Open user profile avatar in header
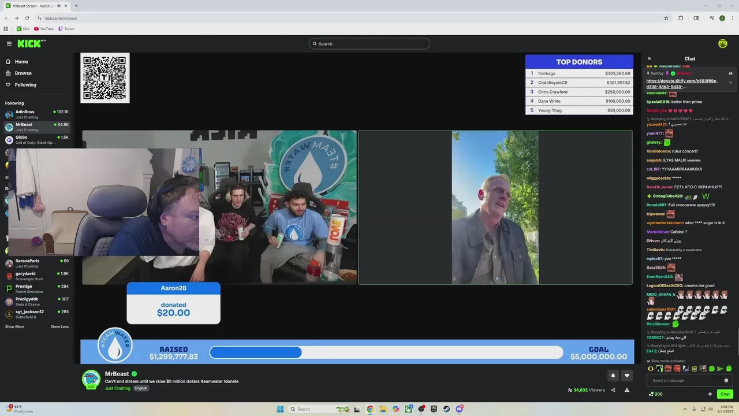 click(723, 44)
